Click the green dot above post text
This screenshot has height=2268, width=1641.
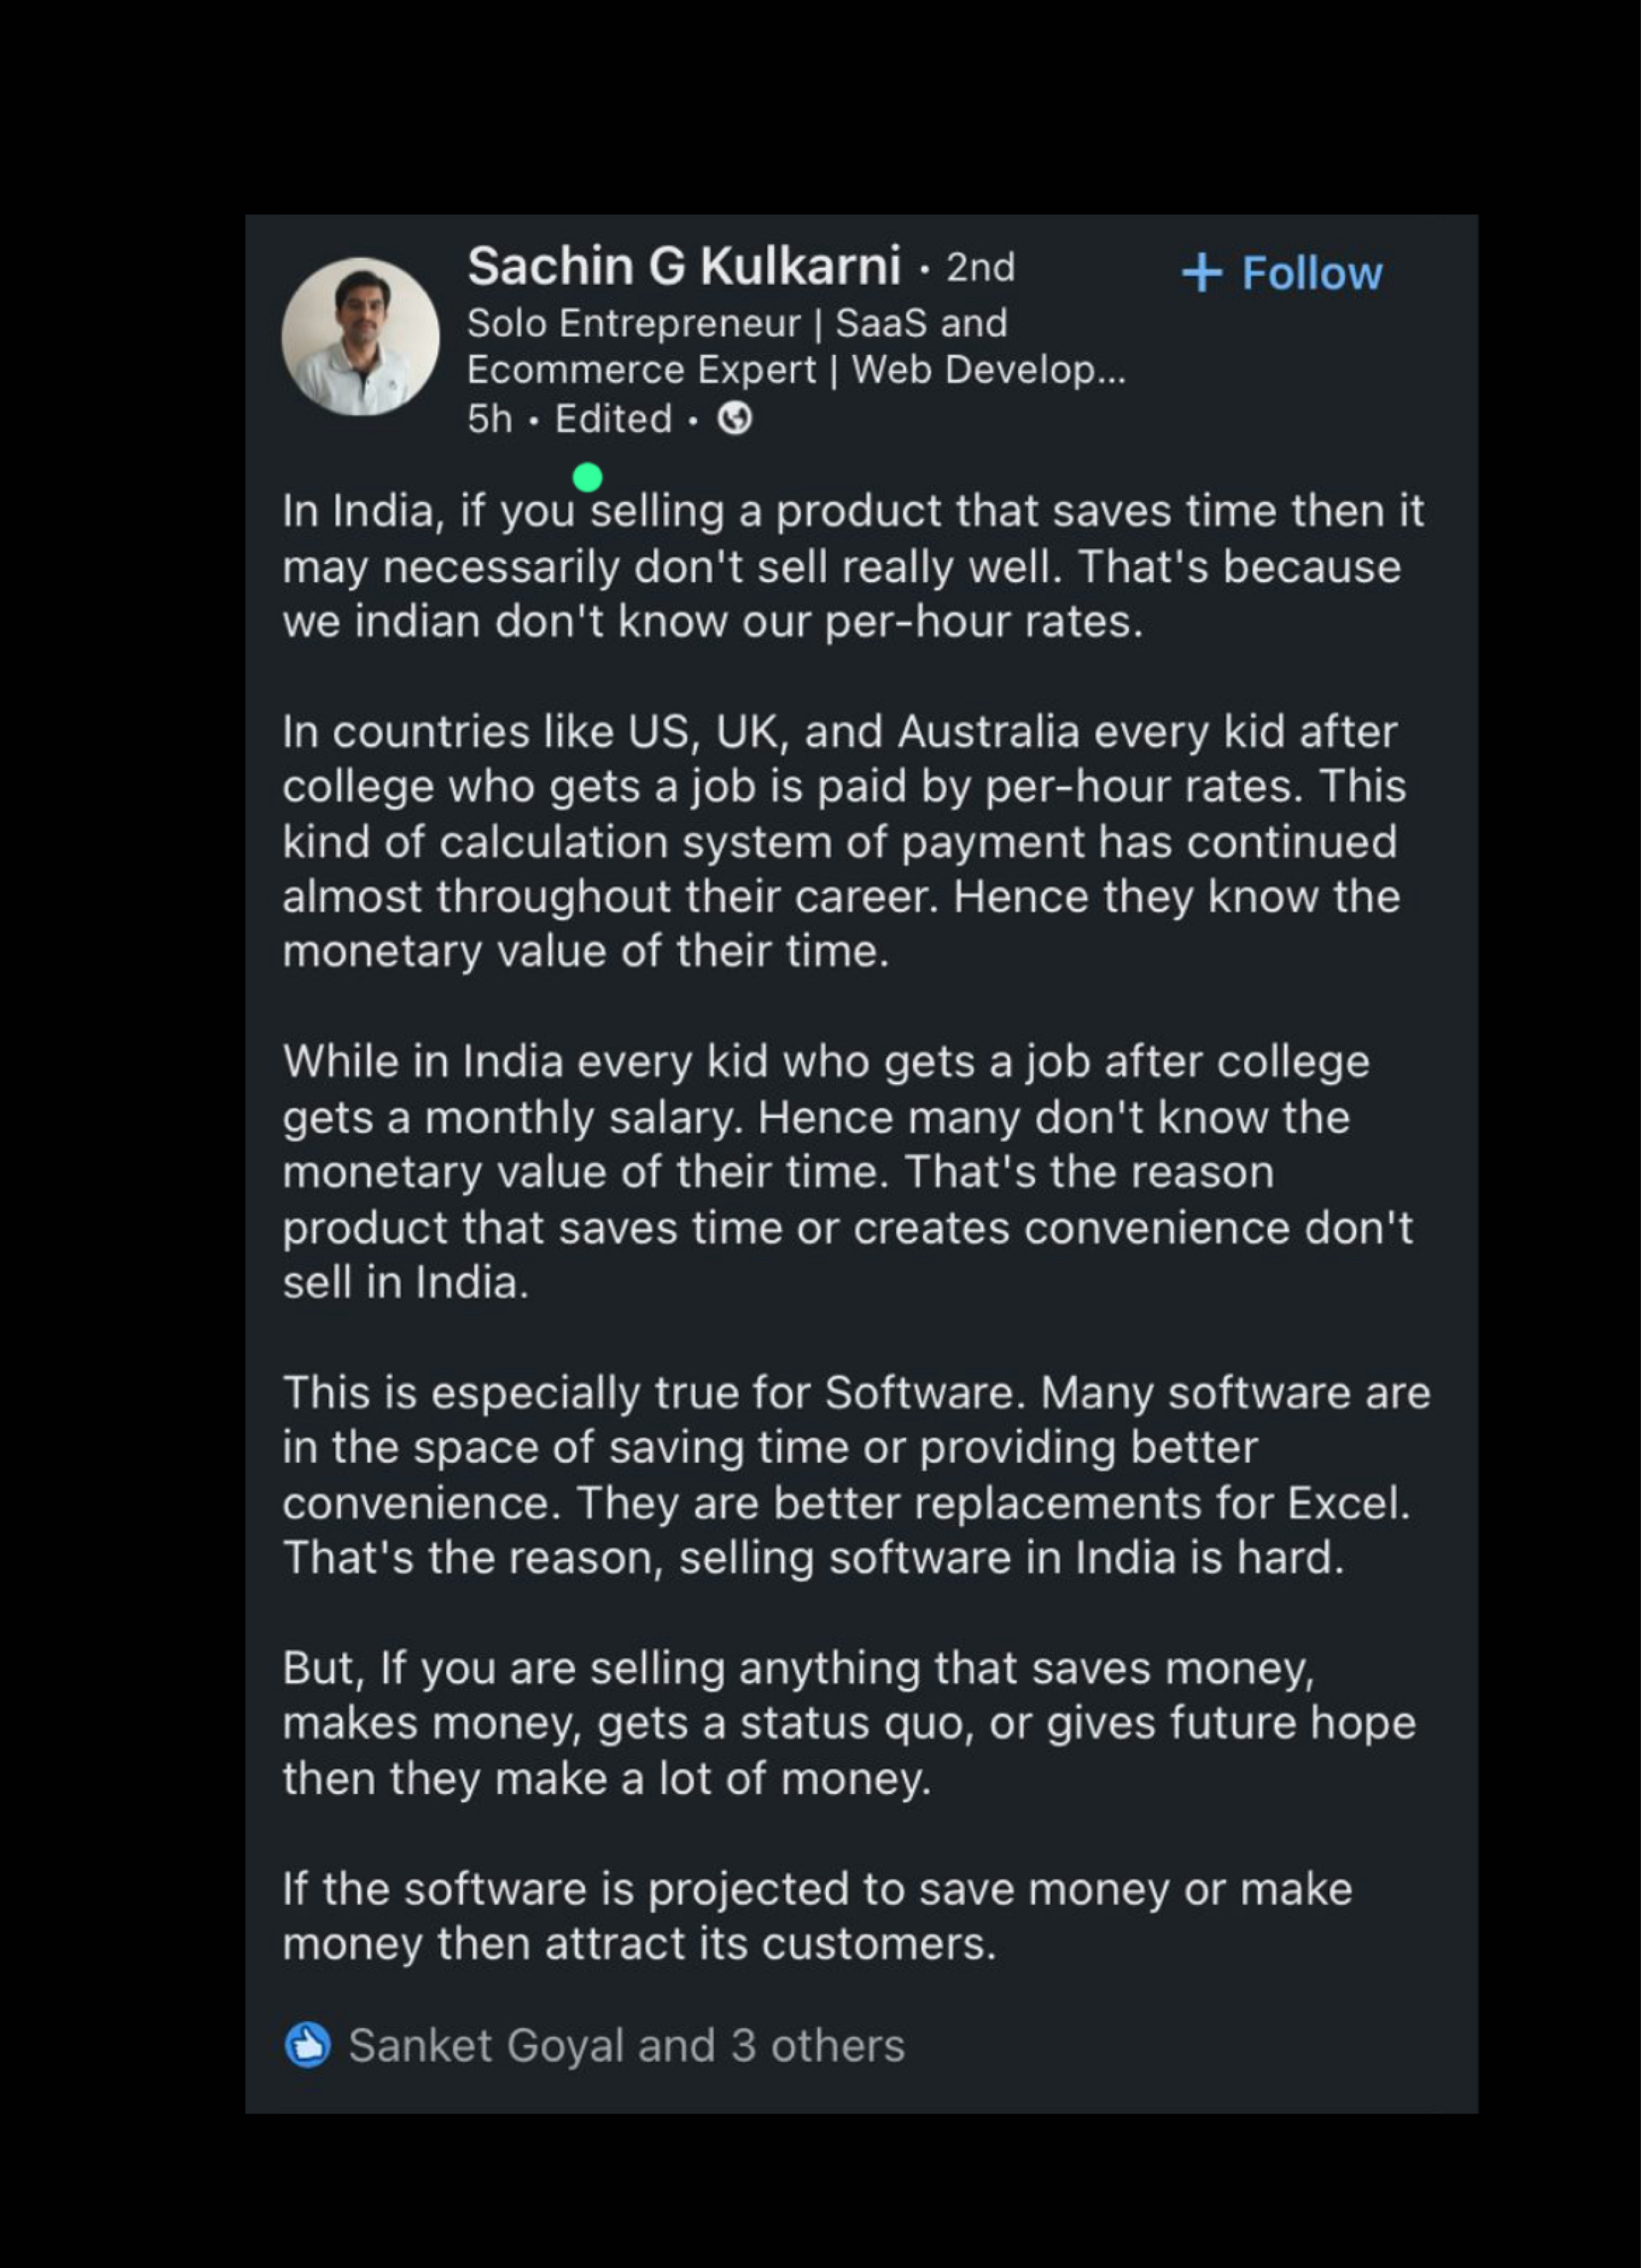pos(587,478)
